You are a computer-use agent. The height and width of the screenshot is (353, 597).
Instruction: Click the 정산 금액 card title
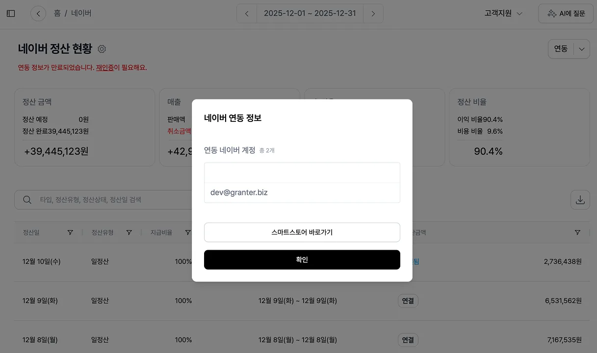37,102
